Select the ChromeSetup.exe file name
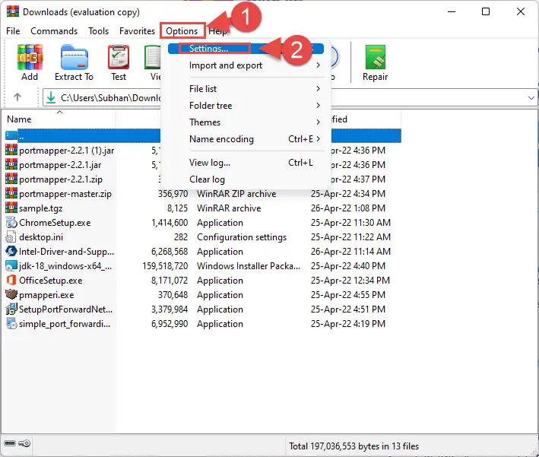Screen dimensions: 539x457 (x=55, y=223)
